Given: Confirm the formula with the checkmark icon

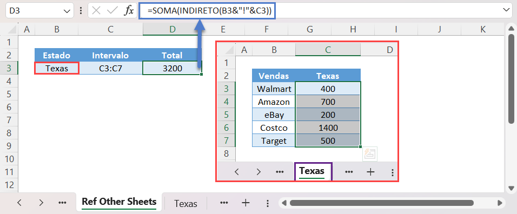Looking at the screenshot, I should (x=112, y=10).
